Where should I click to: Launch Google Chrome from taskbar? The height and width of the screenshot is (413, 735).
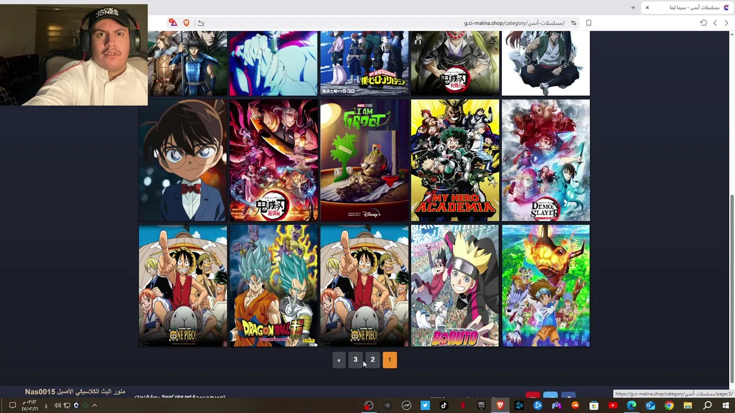669,406
